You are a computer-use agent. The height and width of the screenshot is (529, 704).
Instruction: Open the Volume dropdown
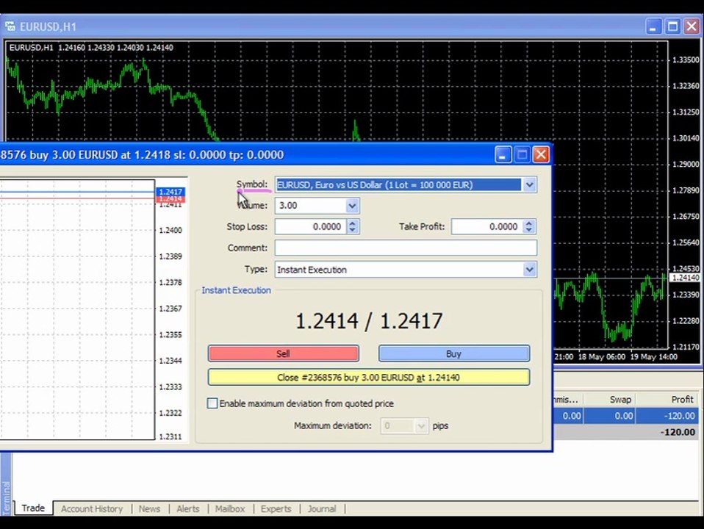click(352, 206)
